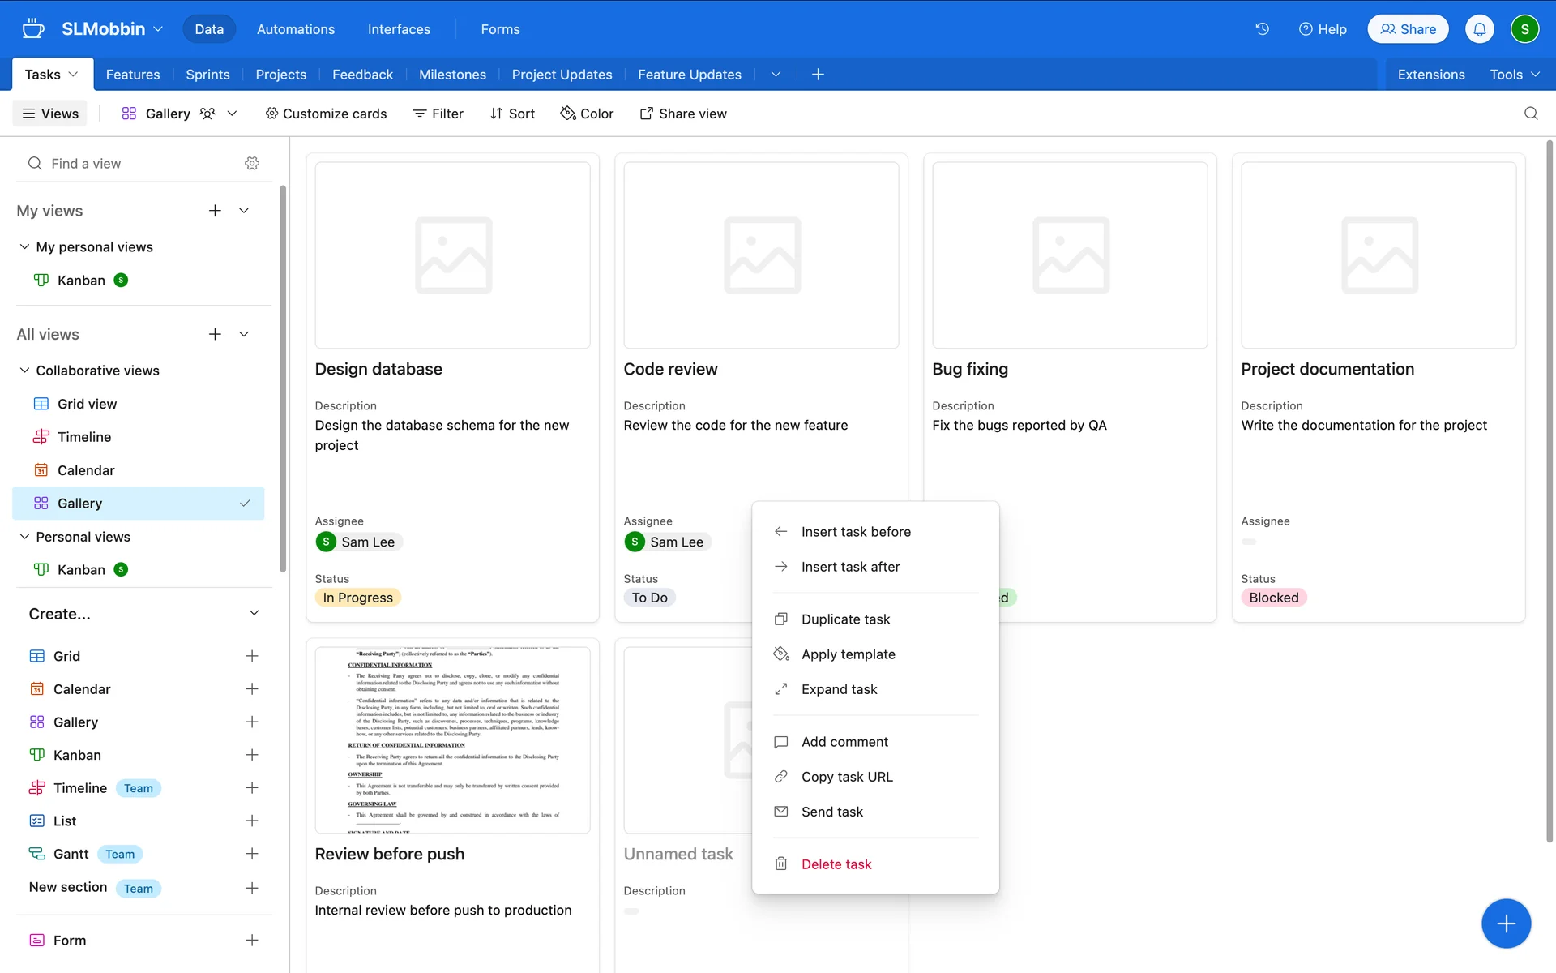
Task: Click the notifications bell icon
Action: tap(1479, 29)
